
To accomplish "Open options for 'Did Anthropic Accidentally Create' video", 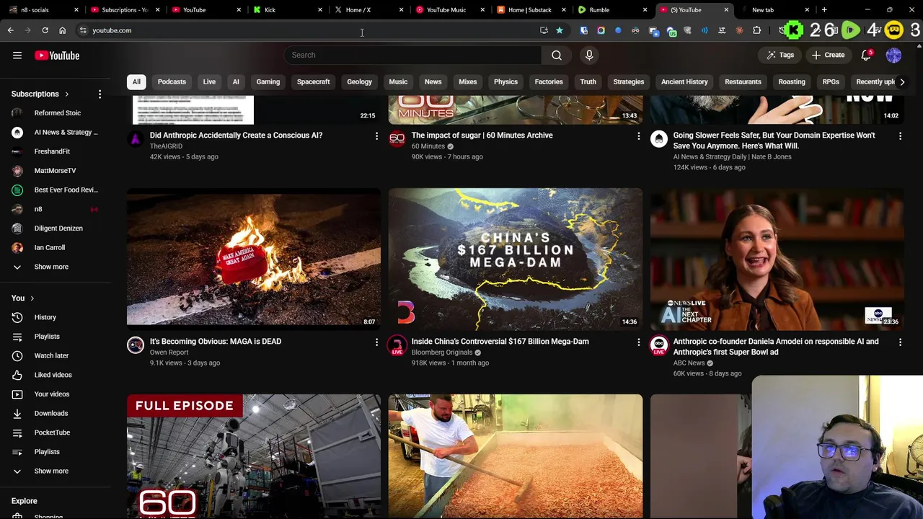I will (376, 136).
